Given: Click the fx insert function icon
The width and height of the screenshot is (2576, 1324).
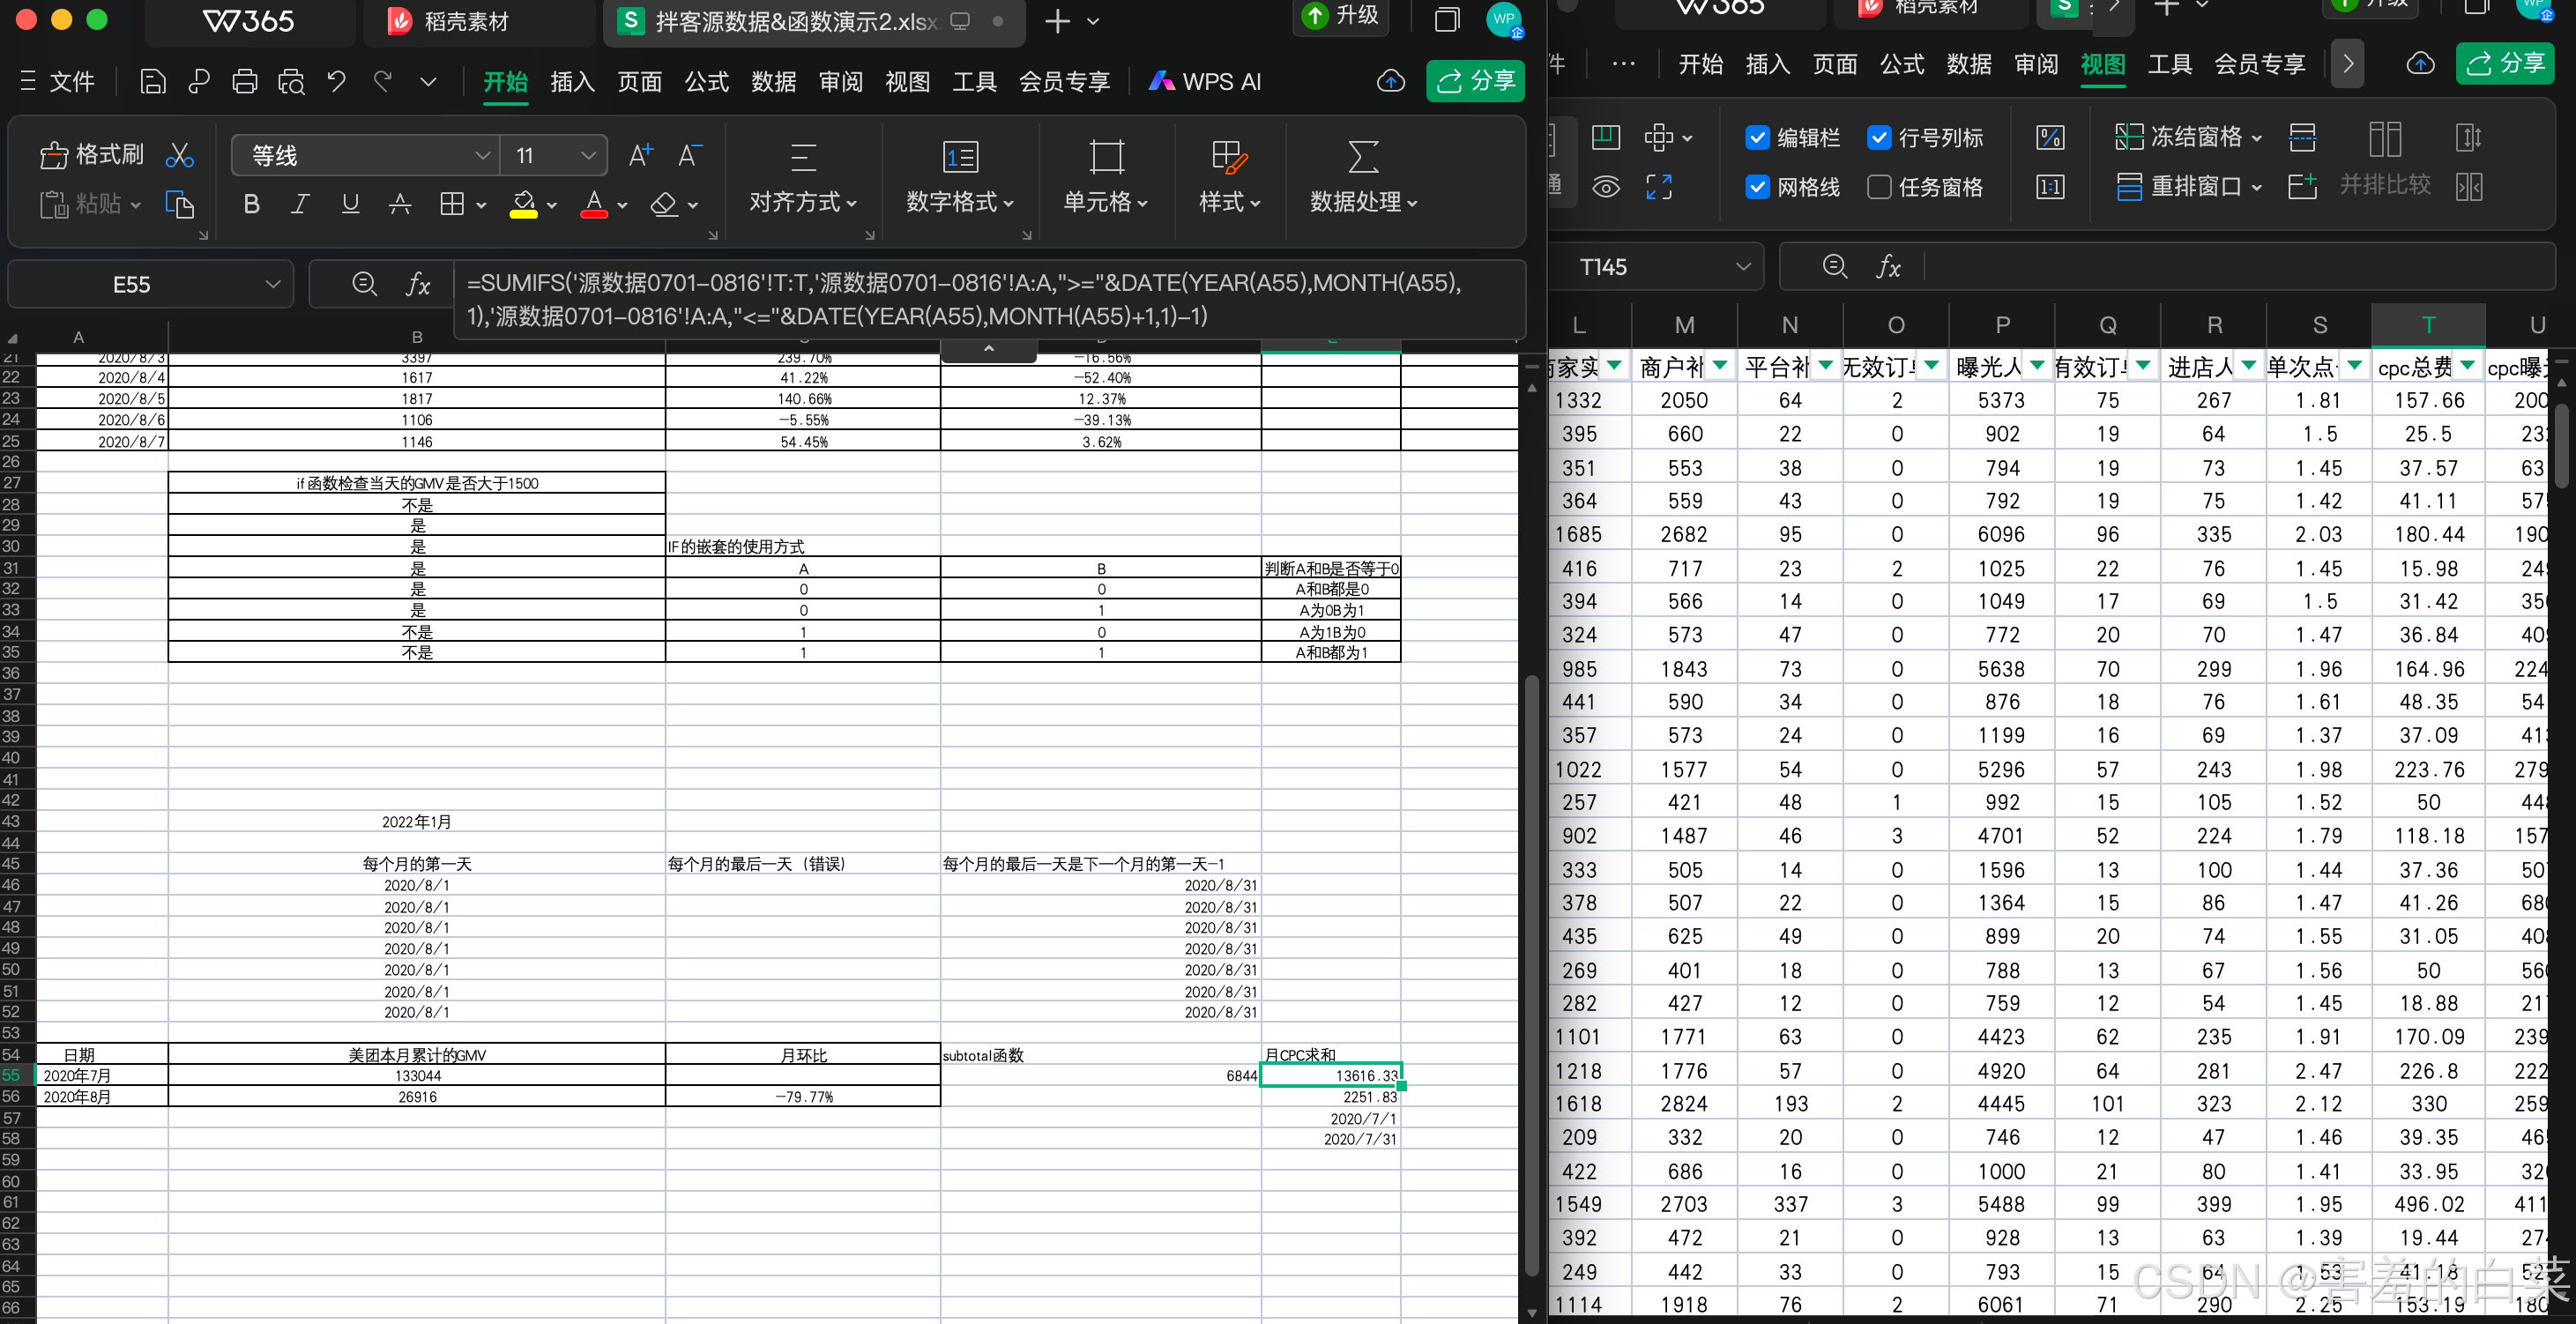Looking at the screenshot, I should 418,284.
